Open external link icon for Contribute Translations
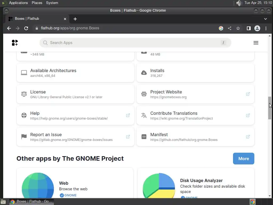The image size is (273, 205). 248,115
